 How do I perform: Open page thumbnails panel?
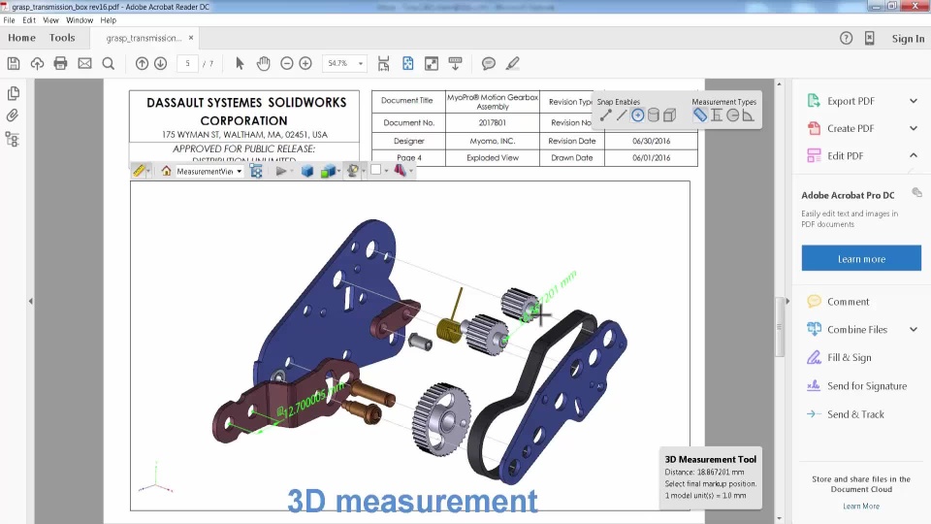tap(13, 93)
